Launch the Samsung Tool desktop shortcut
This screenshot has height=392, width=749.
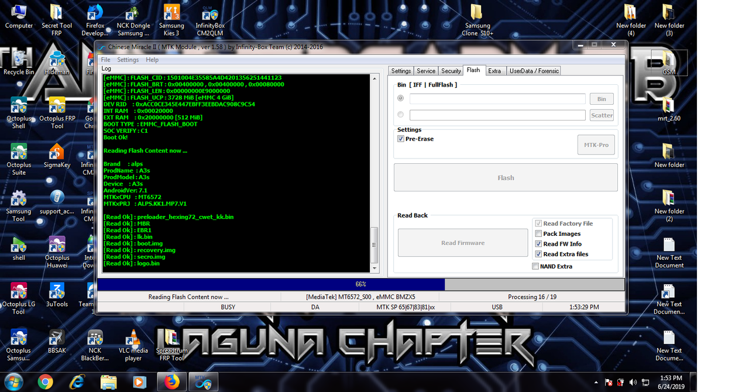pyautogui.click(x=19, y=206)
